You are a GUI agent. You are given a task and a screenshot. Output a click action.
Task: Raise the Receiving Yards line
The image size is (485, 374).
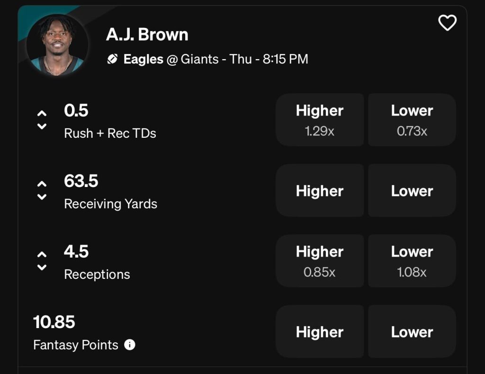[42, 184]
